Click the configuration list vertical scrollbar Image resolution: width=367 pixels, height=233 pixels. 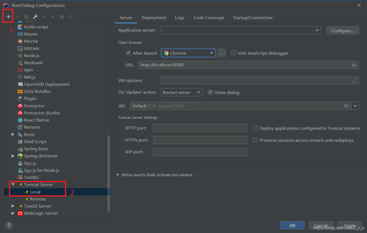[x=109, y=173]
